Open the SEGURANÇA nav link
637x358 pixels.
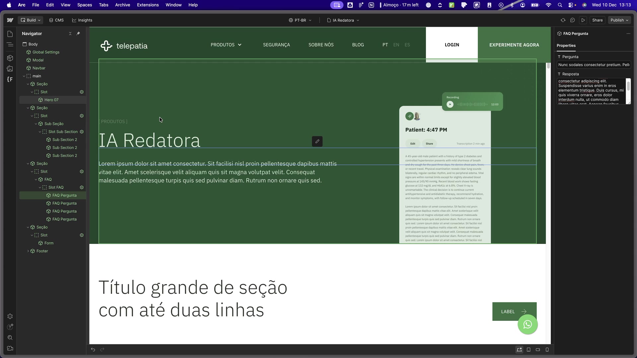coord(276,45)
